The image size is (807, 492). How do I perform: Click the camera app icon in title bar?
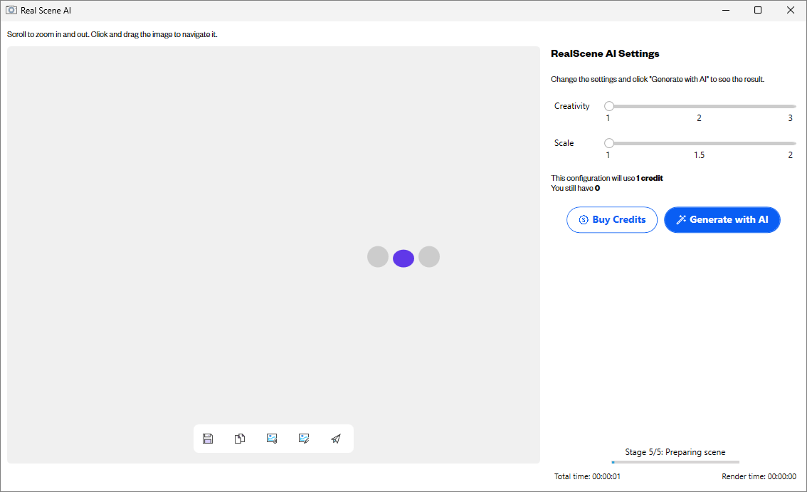point(11,11)
